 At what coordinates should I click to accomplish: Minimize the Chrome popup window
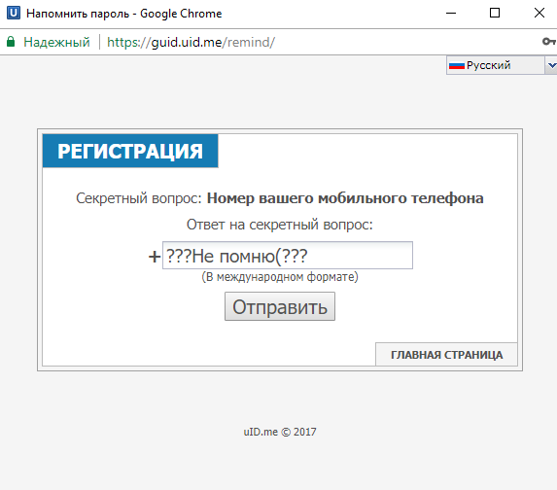[x=451, y=14]
